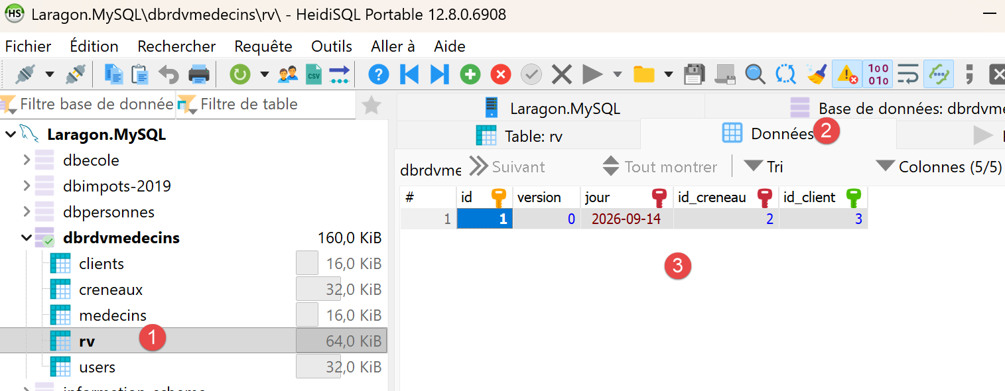The width and height of the screenshot is (1005, 391).
Task: Click the Reformat SQL broom icon
Action: (x=816, y=74)
